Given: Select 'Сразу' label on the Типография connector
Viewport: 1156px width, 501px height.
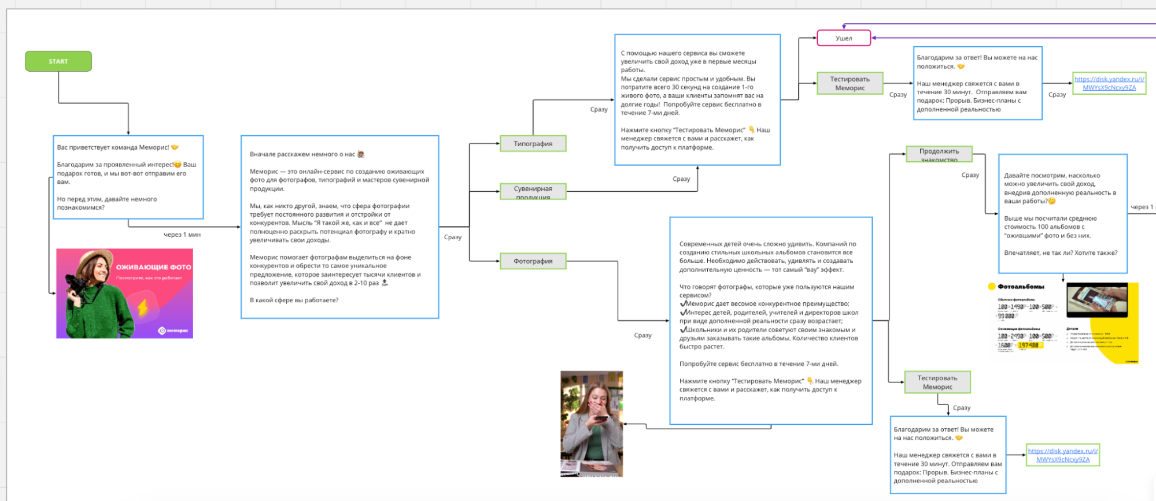Looking at the screenshot, I should pyautogui.click(x=599, y=109).
